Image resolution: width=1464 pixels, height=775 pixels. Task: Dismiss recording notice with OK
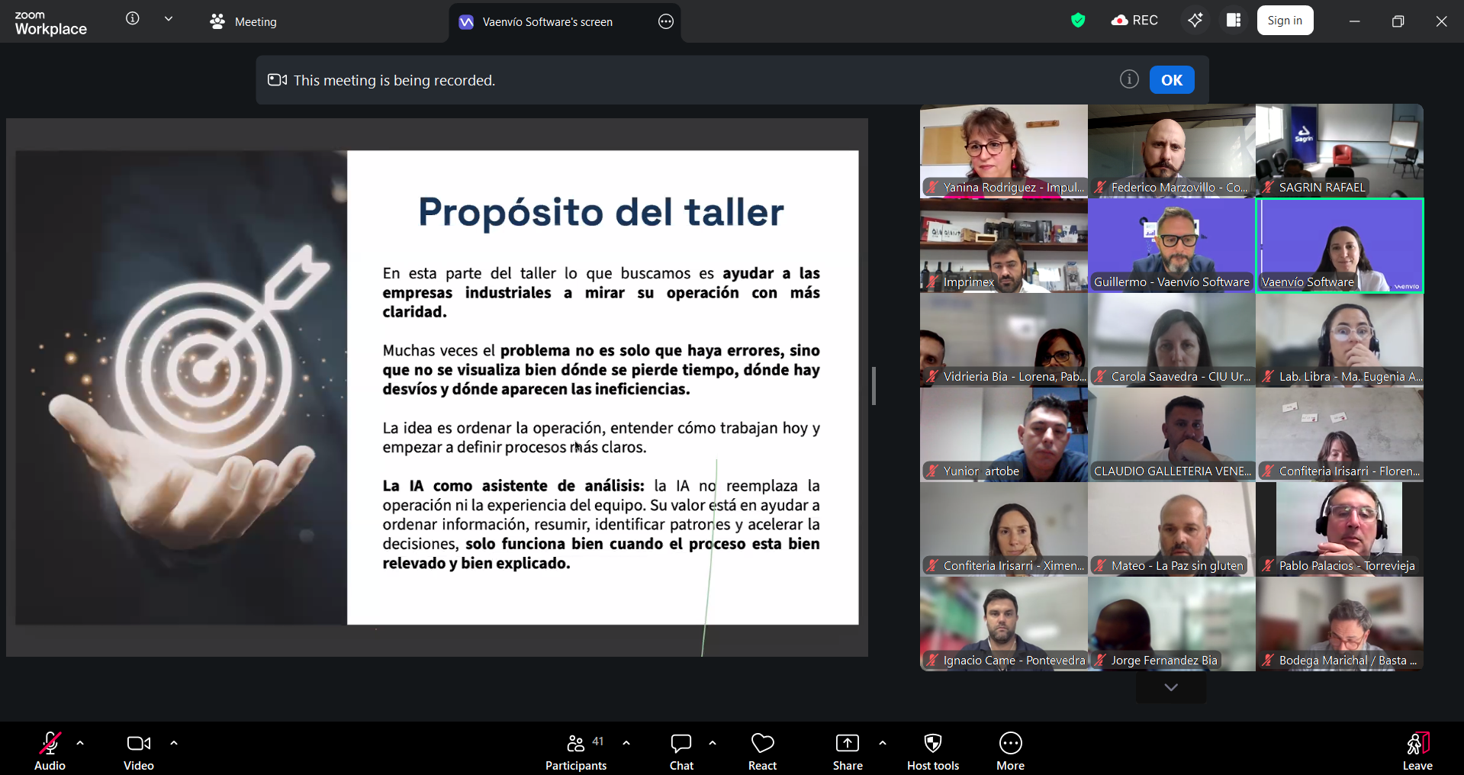[x=1171, y=80]
